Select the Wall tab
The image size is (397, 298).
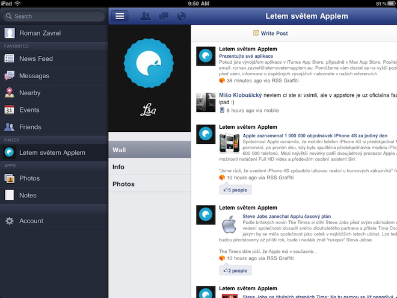(x=149, y=150)
